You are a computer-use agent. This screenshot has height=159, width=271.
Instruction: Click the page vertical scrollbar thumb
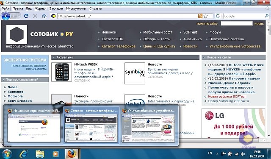click(268, 30)
